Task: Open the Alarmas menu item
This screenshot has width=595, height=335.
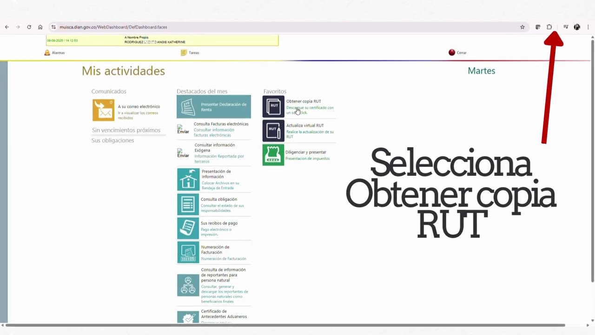Action: tap(58, 53)
